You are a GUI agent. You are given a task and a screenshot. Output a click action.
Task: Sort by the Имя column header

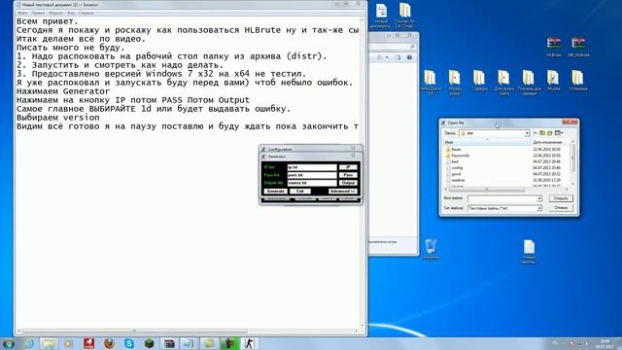(x=487, y=142)
